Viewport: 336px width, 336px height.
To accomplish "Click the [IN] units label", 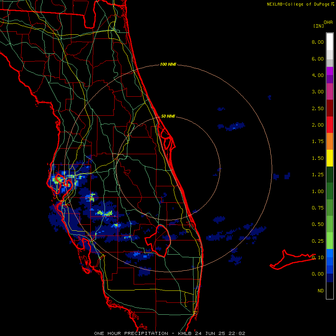I will tap(318, 26).
